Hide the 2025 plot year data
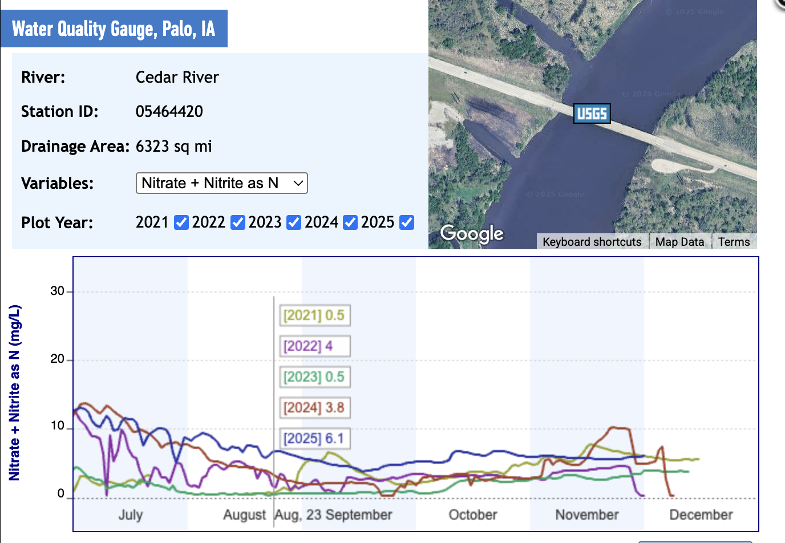Viewport: 785px width, 543px height. [x=406, y=222]
